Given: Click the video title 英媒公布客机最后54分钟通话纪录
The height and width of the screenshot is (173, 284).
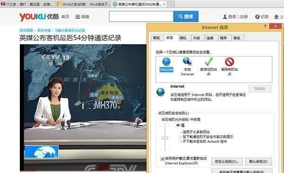Looking at the screenshot, I should pyautogui.click(x=70, y=38).
